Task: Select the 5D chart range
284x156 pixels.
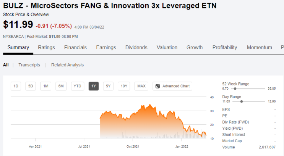Action: pos(31,86)
